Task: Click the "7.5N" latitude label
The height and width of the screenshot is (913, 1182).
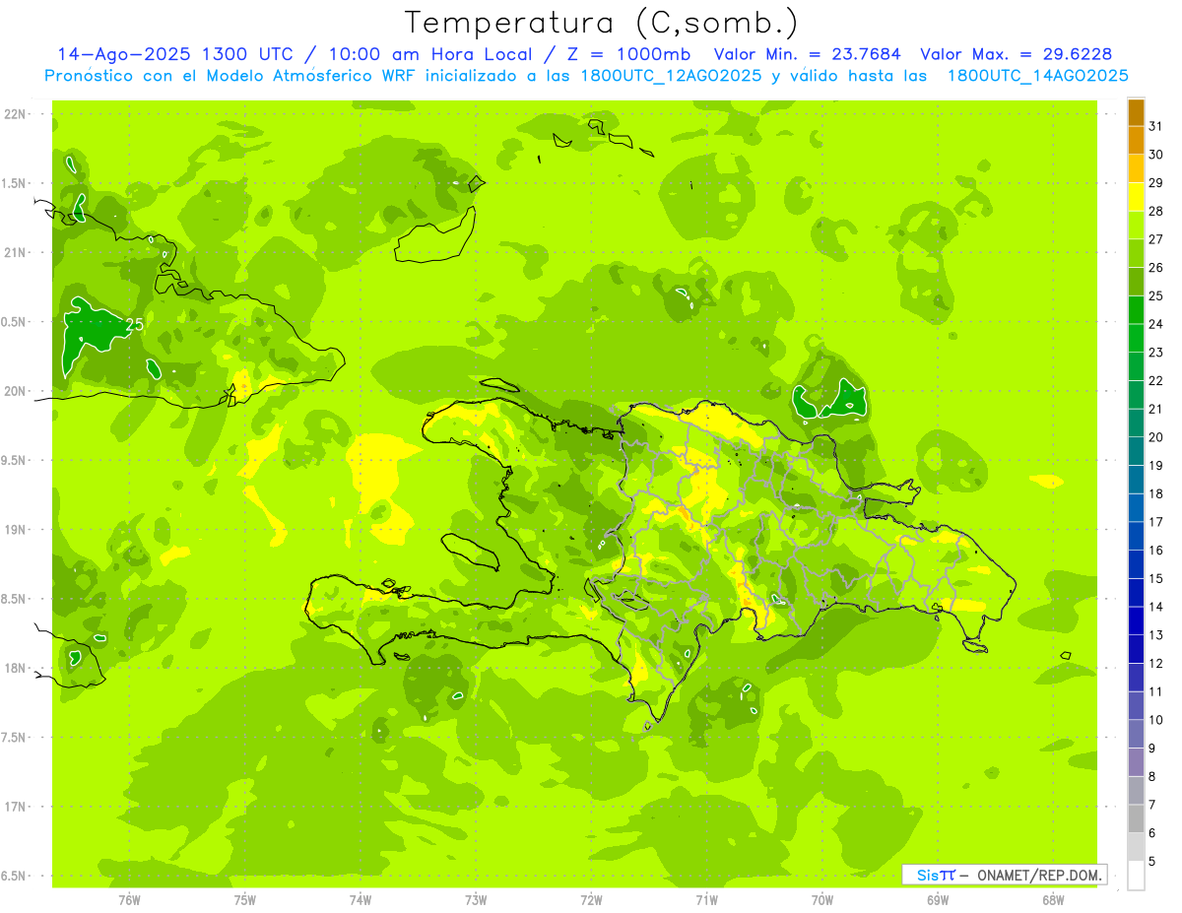Action: pos(14,738)
